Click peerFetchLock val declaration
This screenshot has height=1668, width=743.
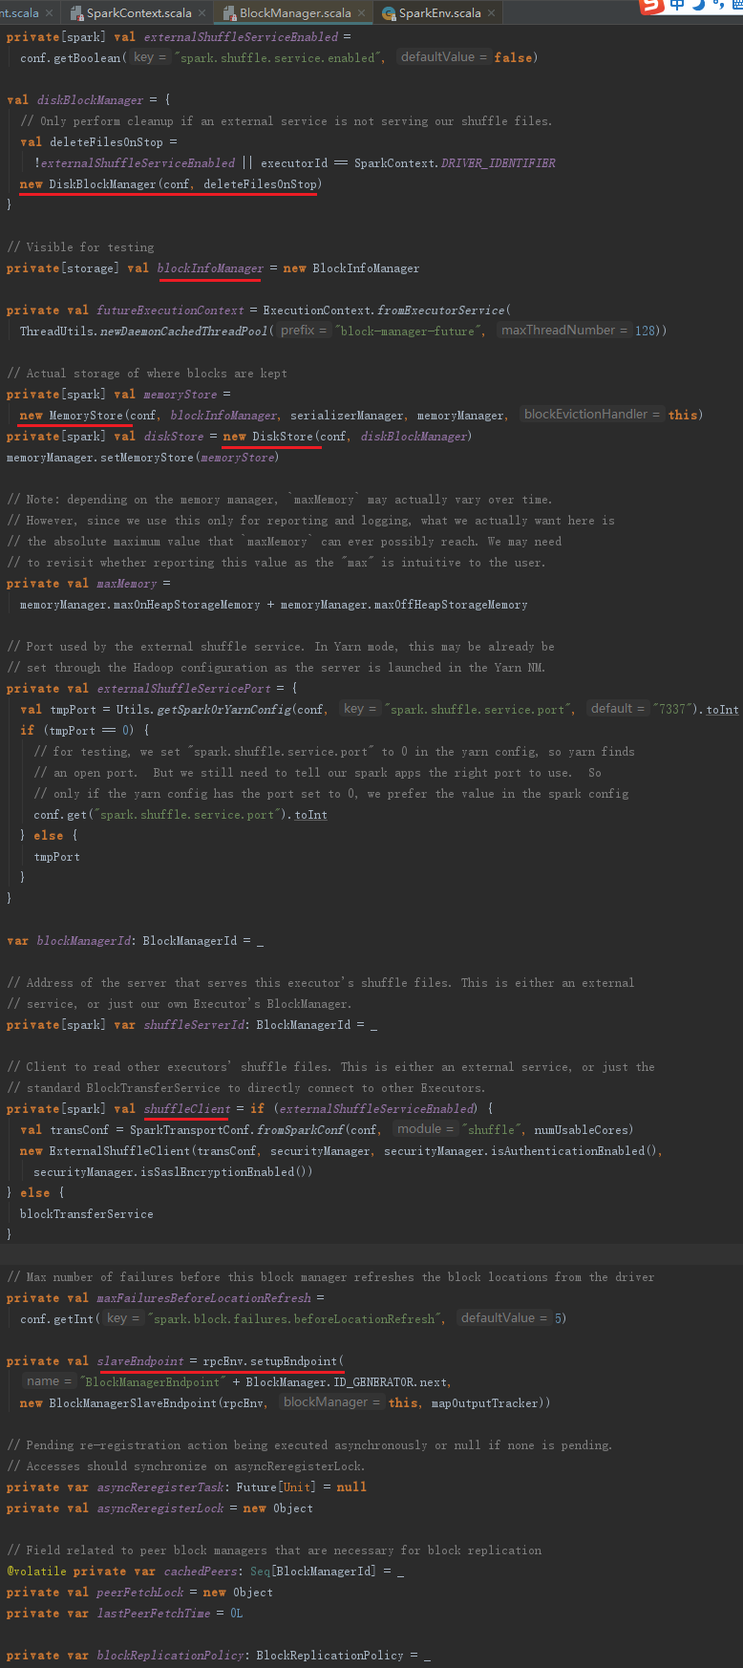[139, 1593]
